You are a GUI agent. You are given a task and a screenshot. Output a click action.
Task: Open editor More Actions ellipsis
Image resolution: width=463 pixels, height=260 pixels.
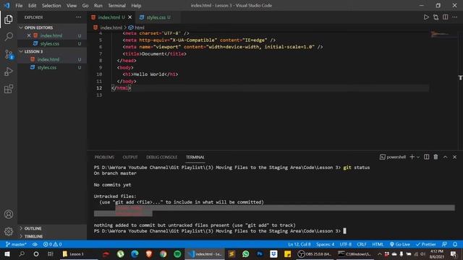click(455, 17)
